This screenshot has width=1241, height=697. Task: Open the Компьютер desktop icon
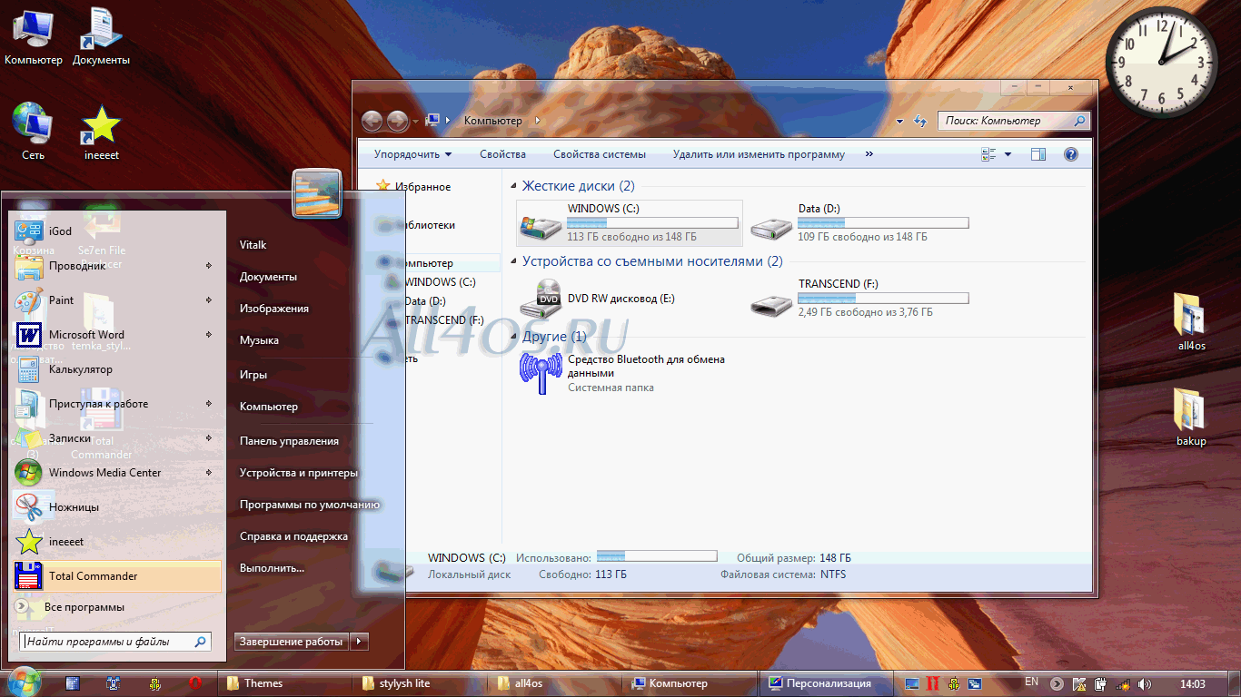[33, 36]
